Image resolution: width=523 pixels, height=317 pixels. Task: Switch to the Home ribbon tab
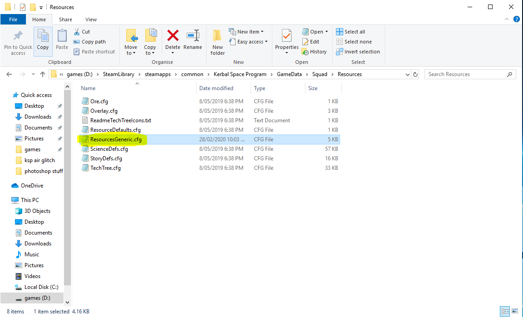click(39, 19)
